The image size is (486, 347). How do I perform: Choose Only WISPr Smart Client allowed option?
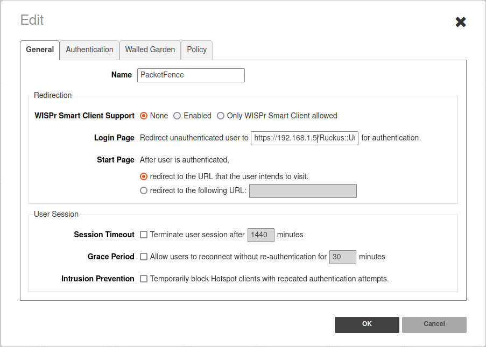[221, 116]
